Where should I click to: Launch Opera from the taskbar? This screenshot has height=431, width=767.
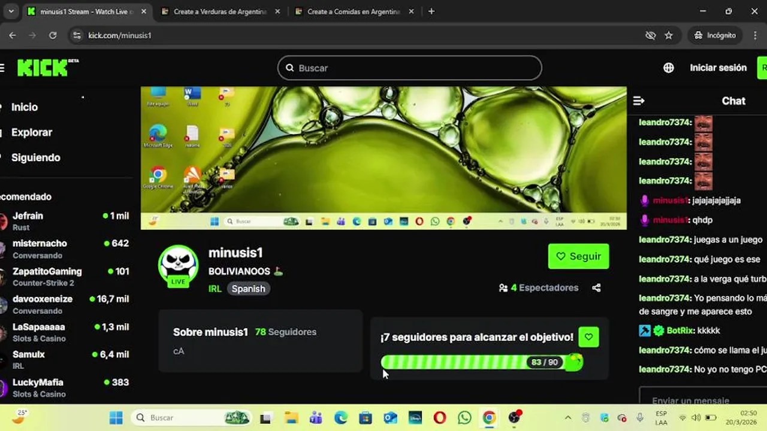[440, 418]
